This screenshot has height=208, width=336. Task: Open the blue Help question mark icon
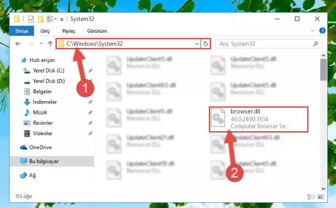322,31
